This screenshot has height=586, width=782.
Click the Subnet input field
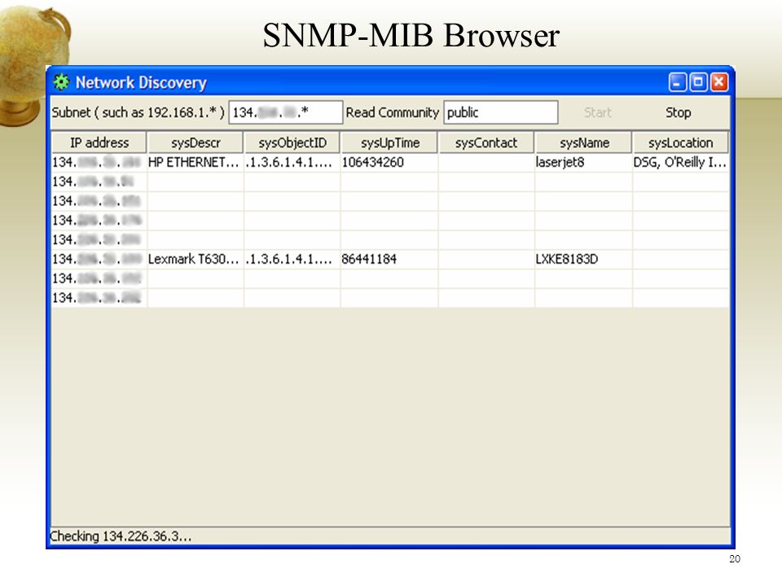tap(286, 112)
